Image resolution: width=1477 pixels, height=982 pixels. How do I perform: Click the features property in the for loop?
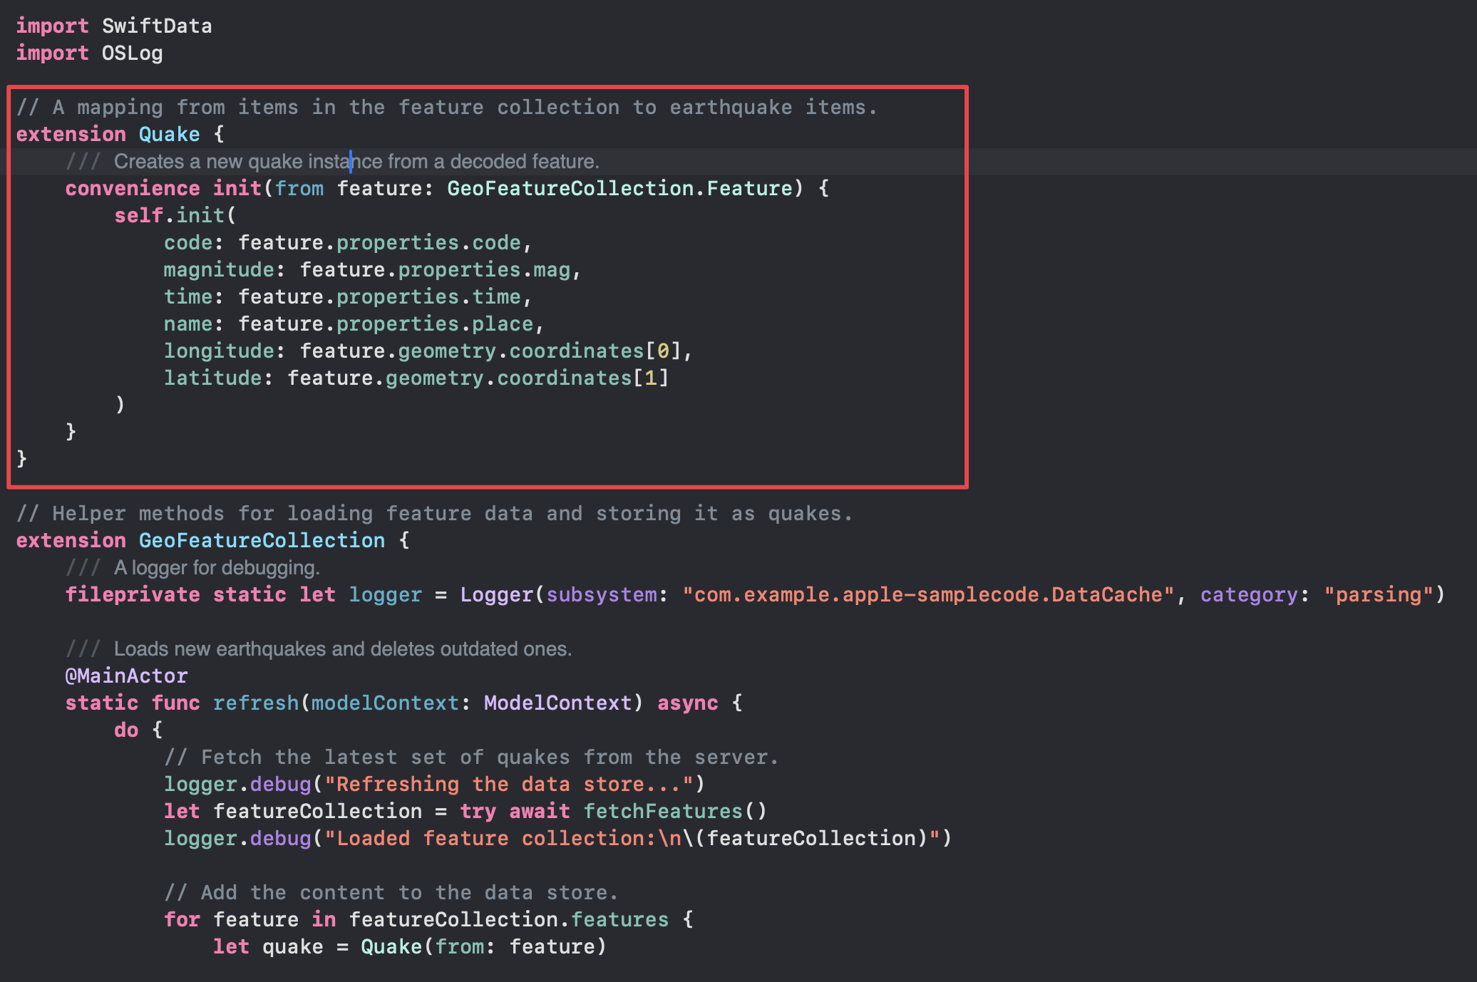(620, 919)
